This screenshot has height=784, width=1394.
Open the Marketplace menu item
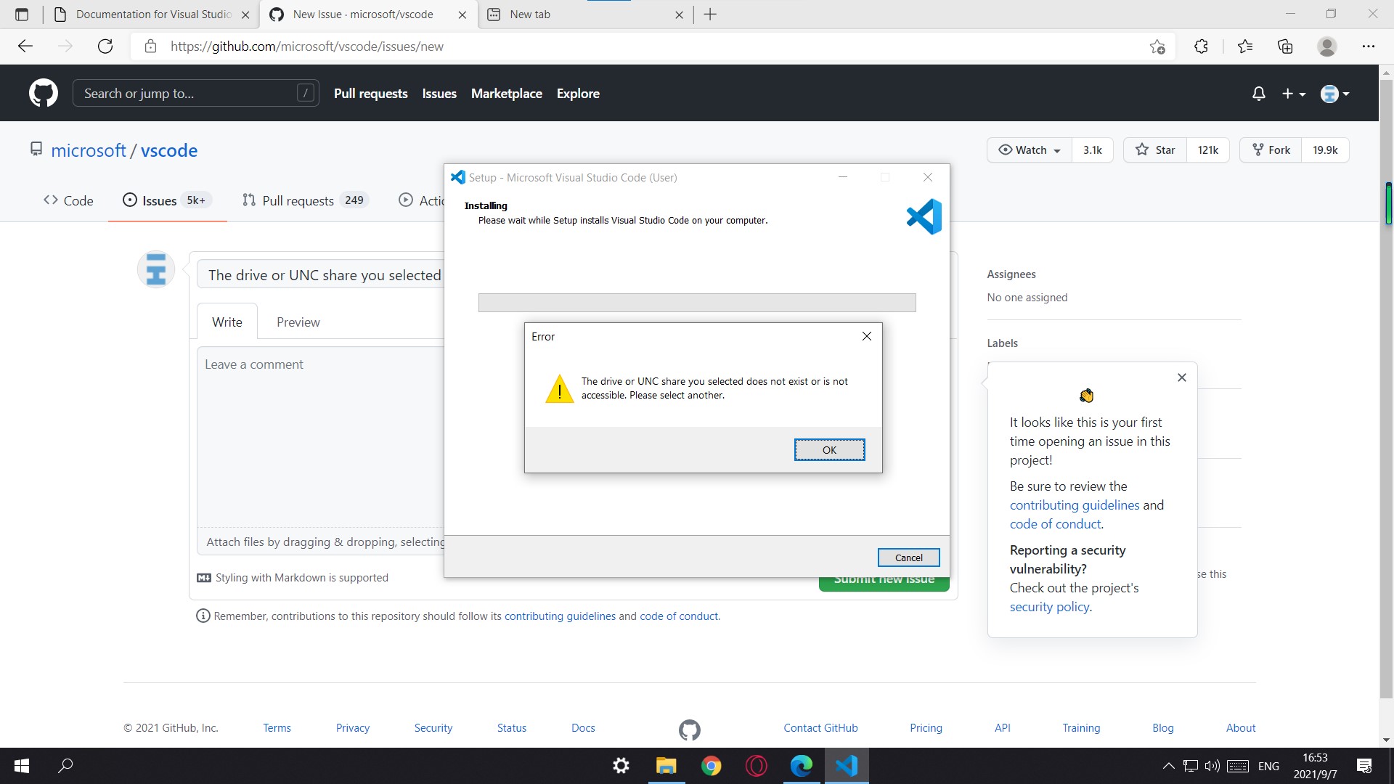(x=507, y=93)
